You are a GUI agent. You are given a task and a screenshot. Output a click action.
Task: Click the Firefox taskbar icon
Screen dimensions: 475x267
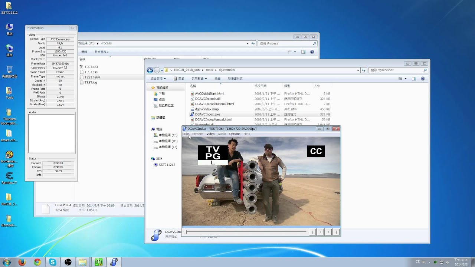tap(22, 262)
